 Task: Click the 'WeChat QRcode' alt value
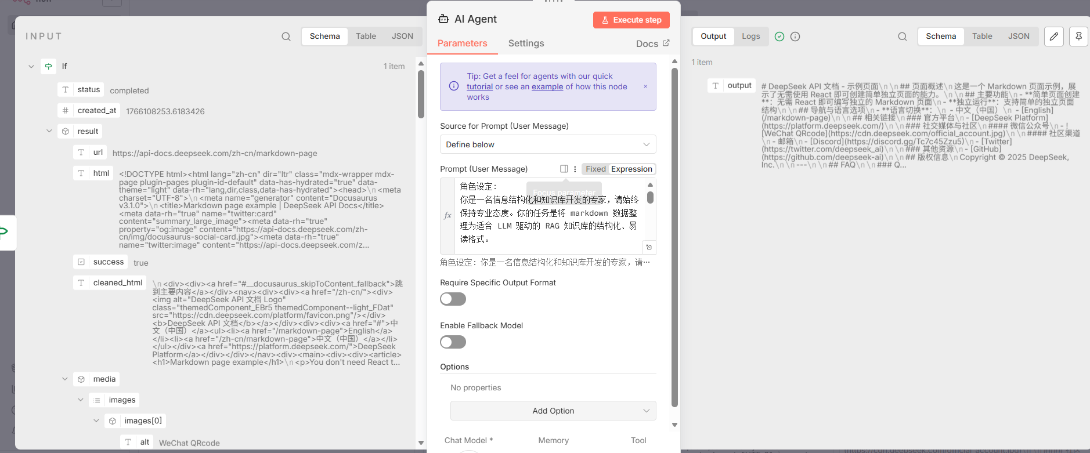point(189,443)
